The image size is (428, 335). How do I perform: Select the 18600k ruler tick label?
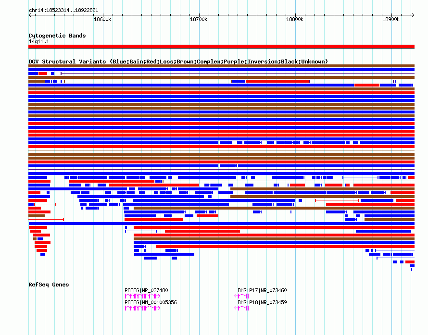click(x=102, y=19)
